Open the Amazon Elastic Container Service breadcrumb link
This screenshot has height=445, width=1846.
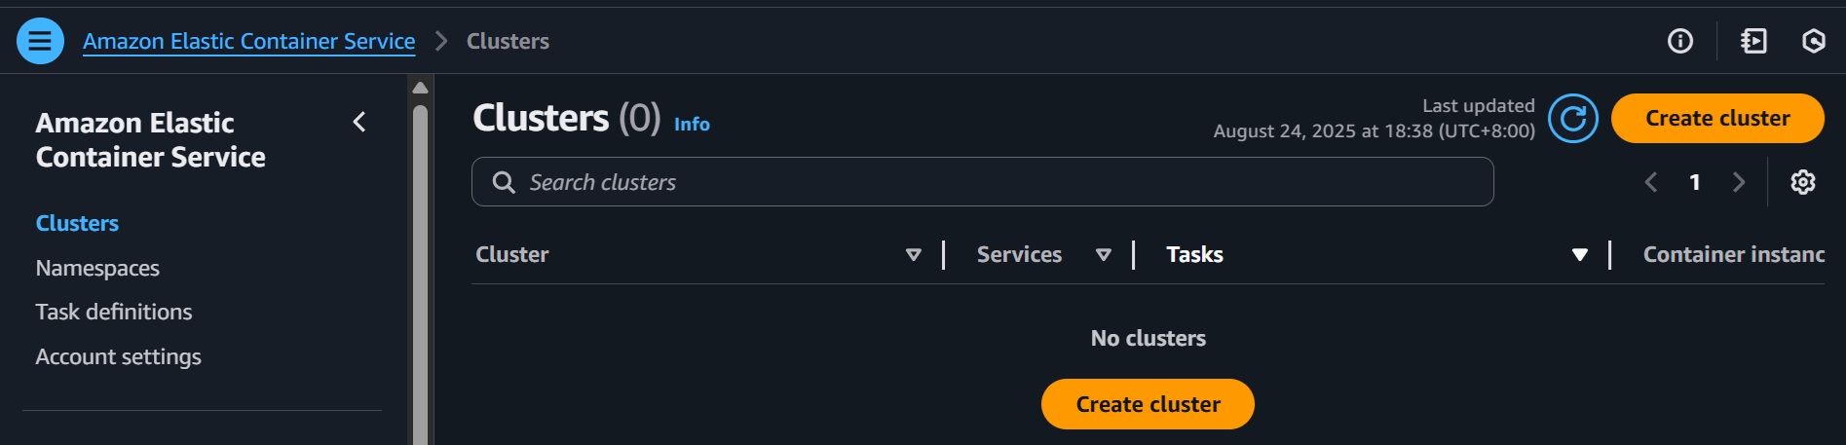tap(248, 41)
